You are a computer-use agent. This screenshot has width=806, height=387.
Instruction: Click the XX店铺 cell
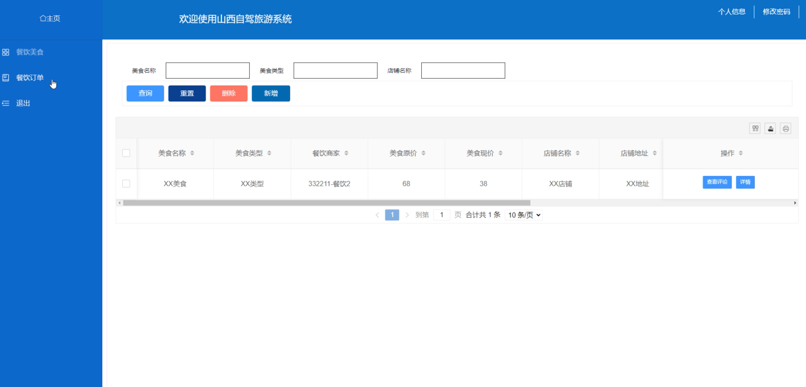click(560, 184)
